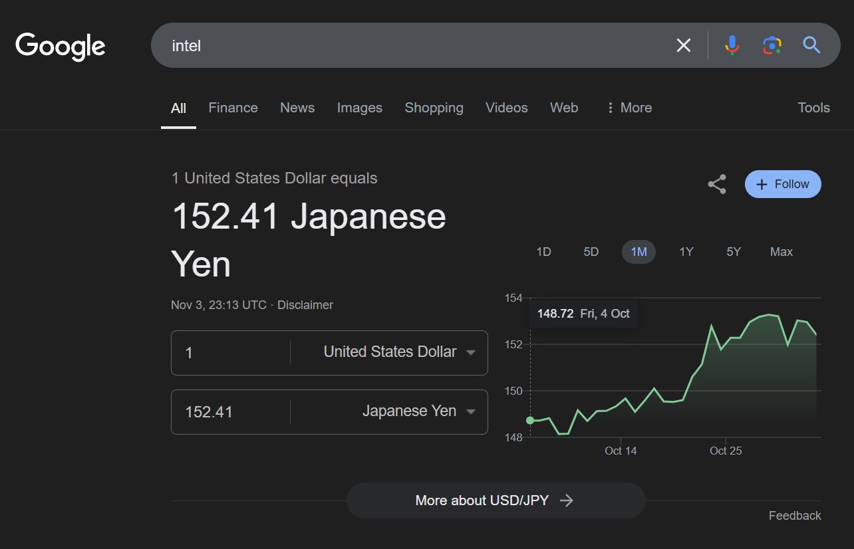Follow the USD/JPY currency pair
The height and width of the screenshot is (549, 854).
pyautogui.click(x=783, y=185)
